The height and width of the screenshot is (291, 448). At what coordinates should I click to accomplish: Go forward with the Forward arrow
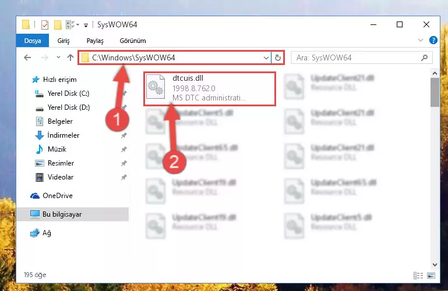45,58
